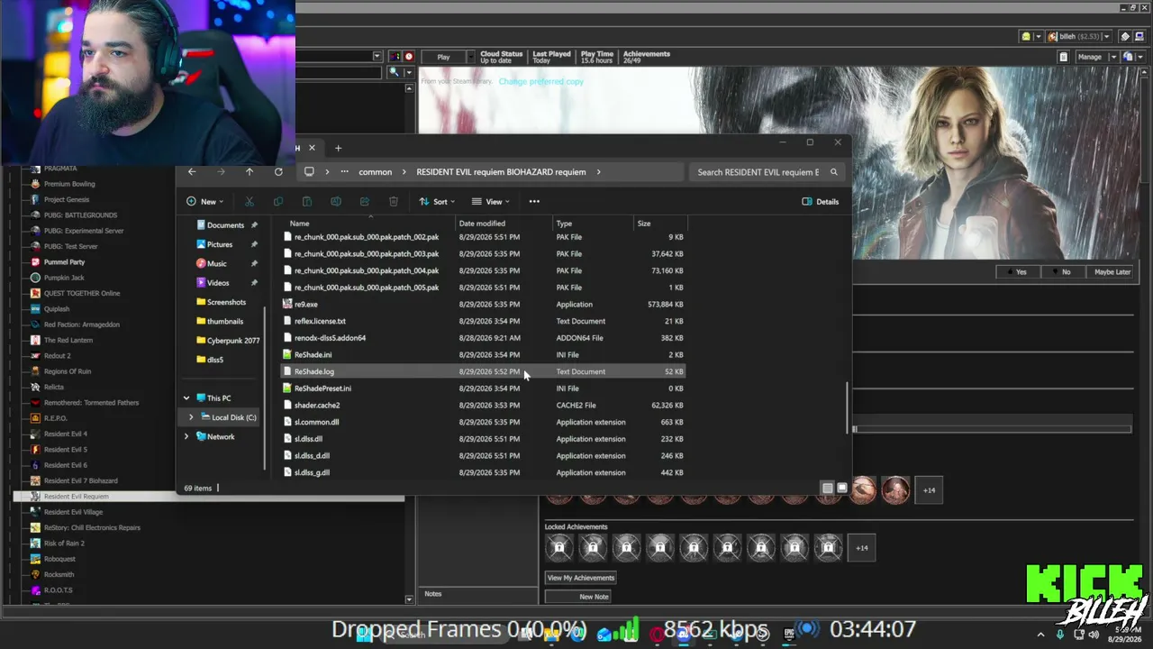Open the View dropdown in Explorer

(491, 202)
